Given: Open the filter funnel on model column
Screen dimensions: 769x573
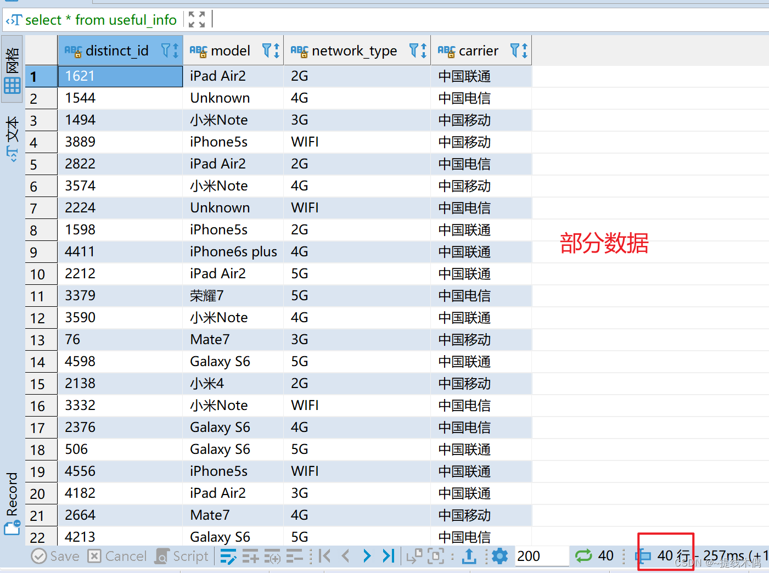Looking at the screenshot, I should (267, 50).
